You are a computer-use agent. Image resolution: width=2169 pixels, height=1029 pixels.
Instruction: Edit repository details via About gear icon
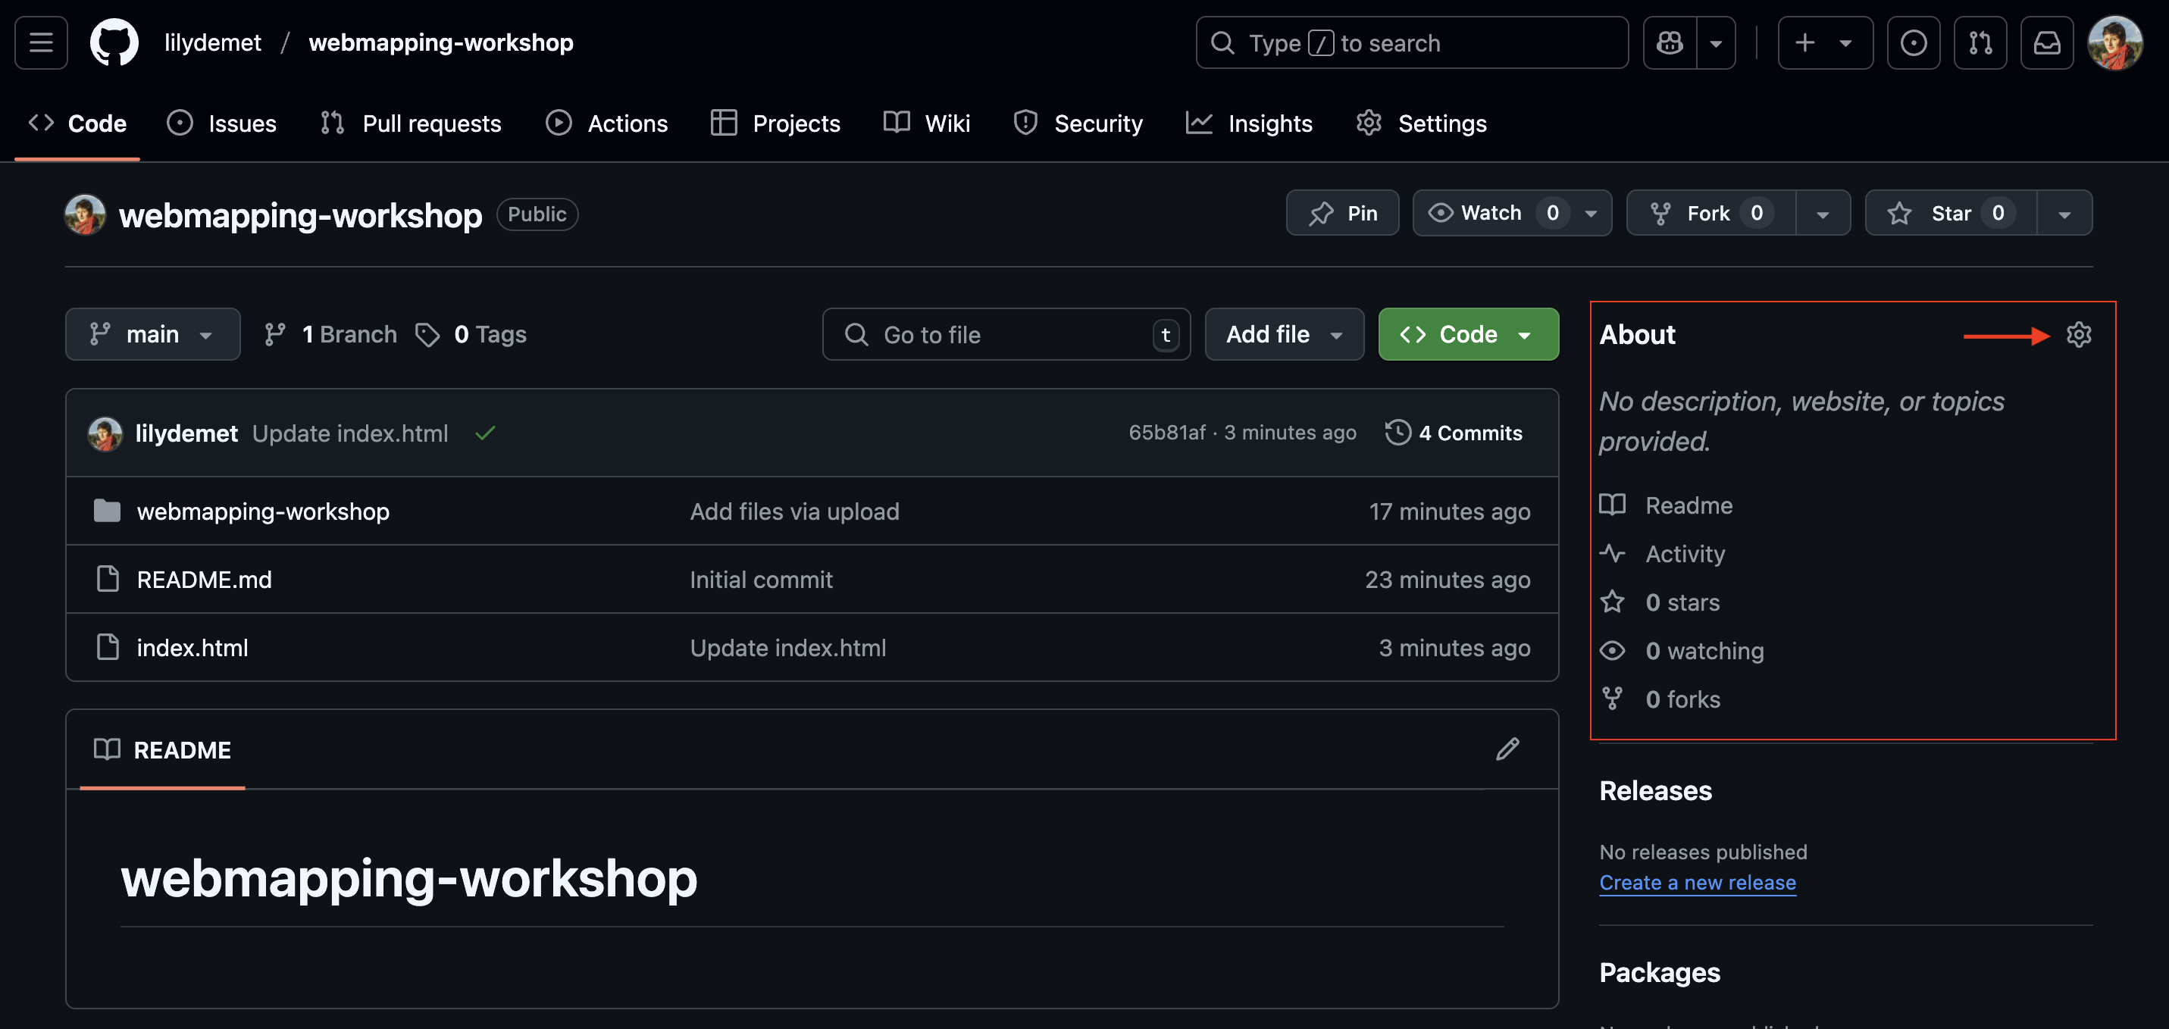click(2078, 334)
